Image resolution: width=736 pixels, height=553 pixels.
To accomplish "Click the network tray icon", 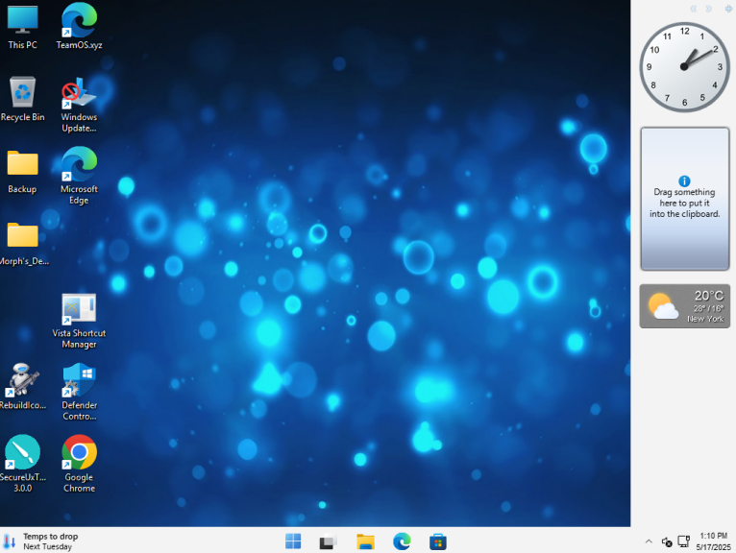I will click(684, 541).
